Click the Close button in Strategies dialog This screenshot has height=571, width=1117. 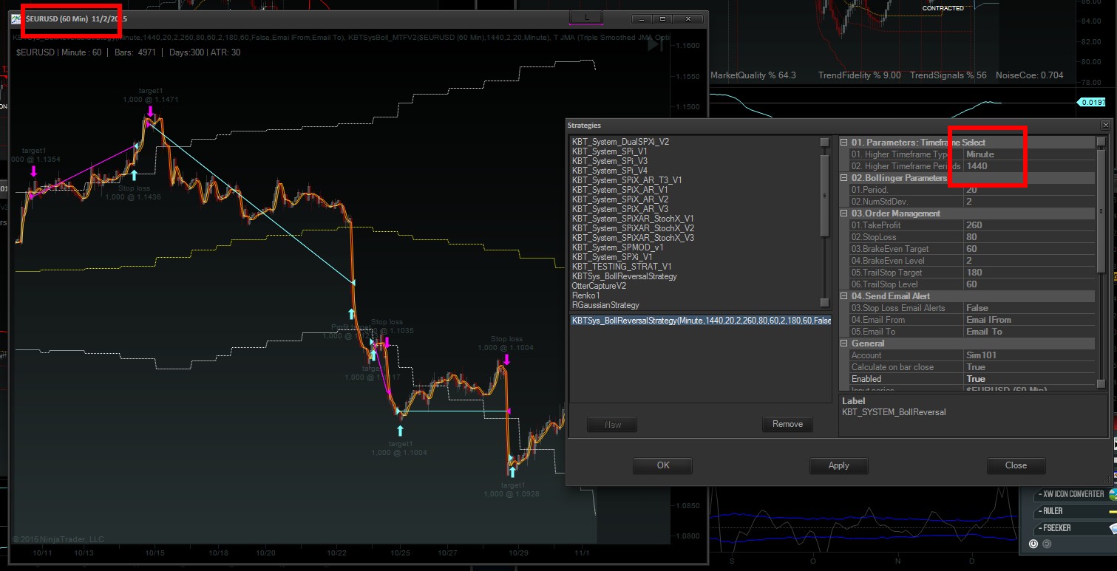pyautogui.click(x=1016, y=465)
